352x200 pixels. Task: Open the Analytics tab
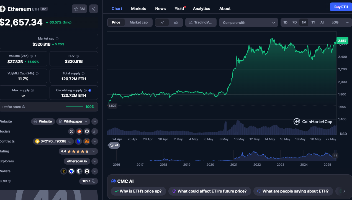pyautogui.click(x=201, y=9)
